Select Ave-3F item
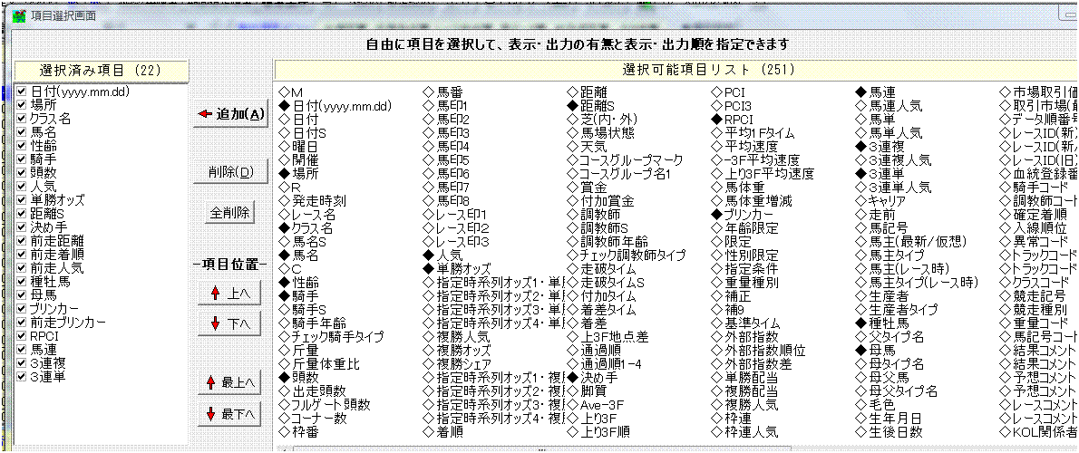 click(x=595, y=405)
